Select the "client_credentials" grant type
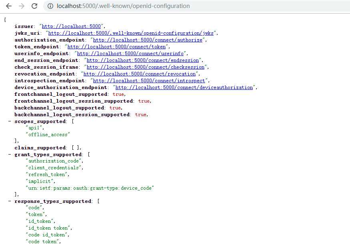 pyautogui.click(x=54, y=168)
